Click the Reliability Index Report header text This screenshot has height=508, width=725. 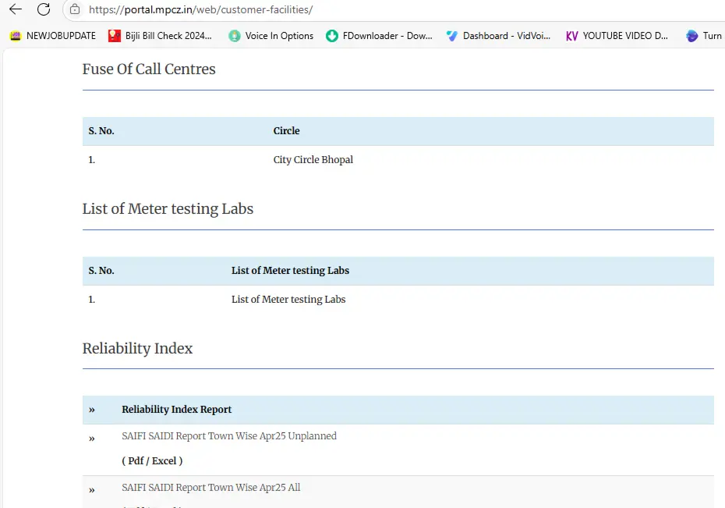(177, 410)
